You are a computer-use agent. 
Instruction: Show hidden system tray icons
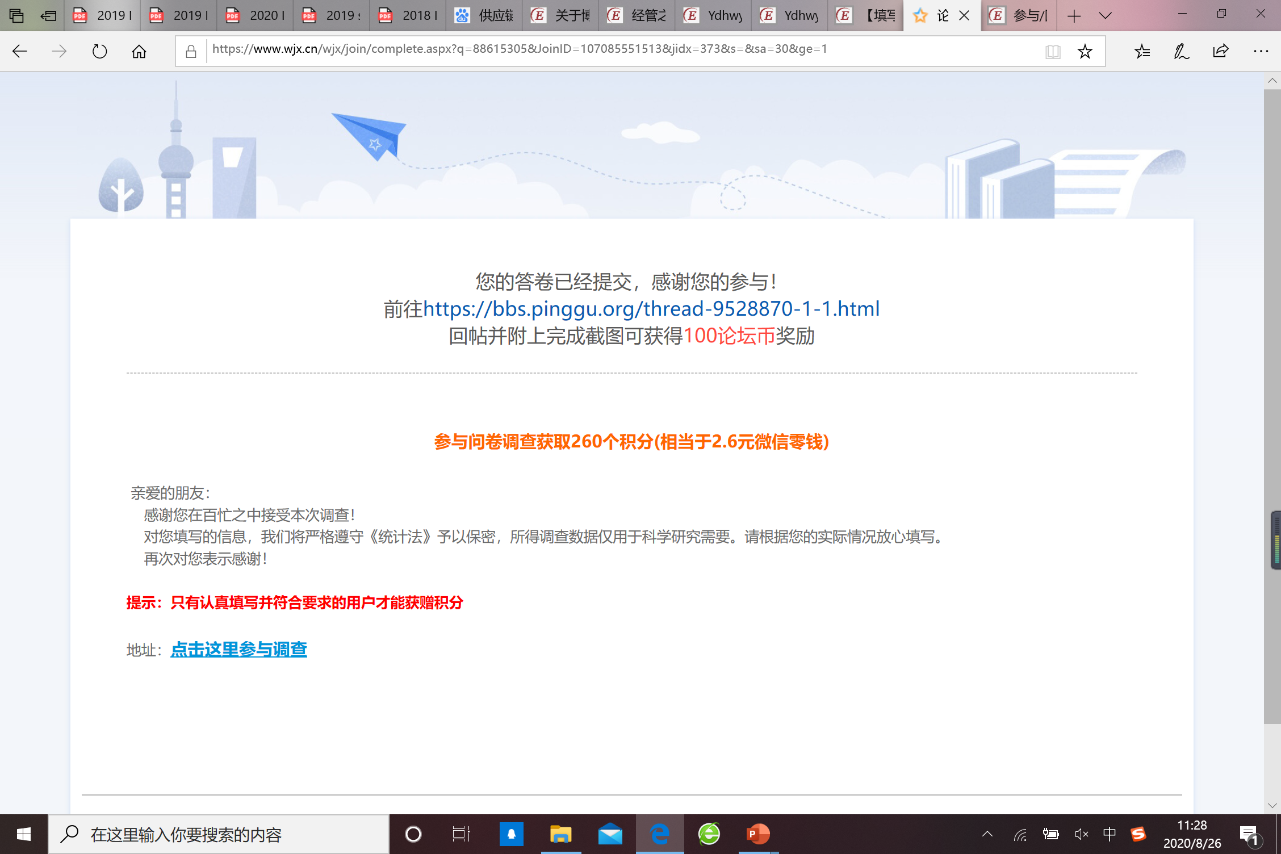click(x=987, y=834)
